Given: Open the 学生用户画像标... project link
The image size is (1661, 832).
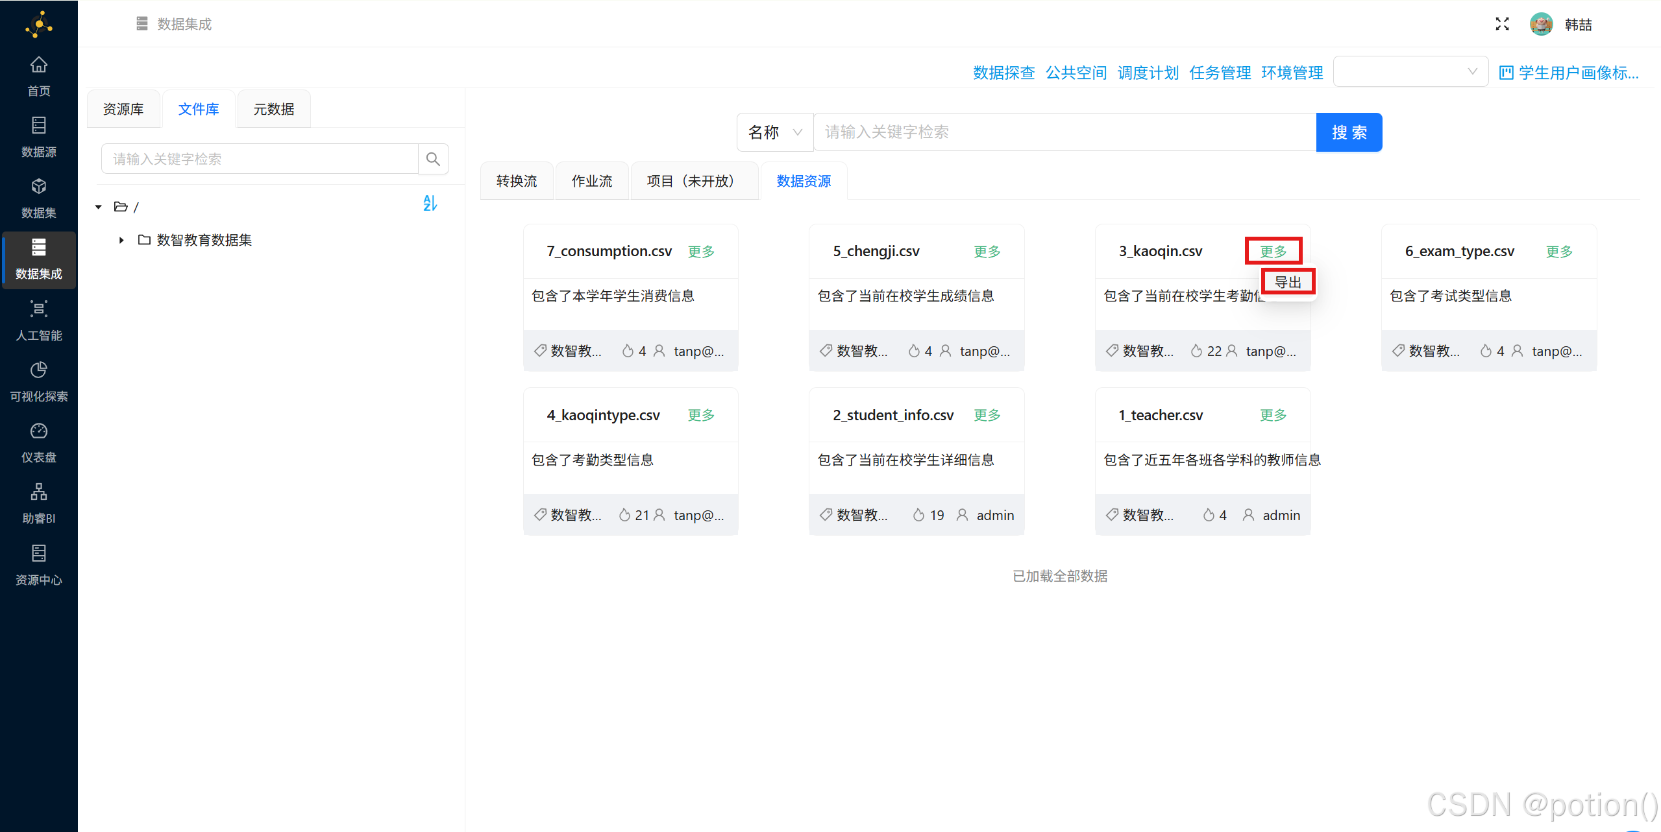Looking at the screenshot, I should [x=1579, y=73].
